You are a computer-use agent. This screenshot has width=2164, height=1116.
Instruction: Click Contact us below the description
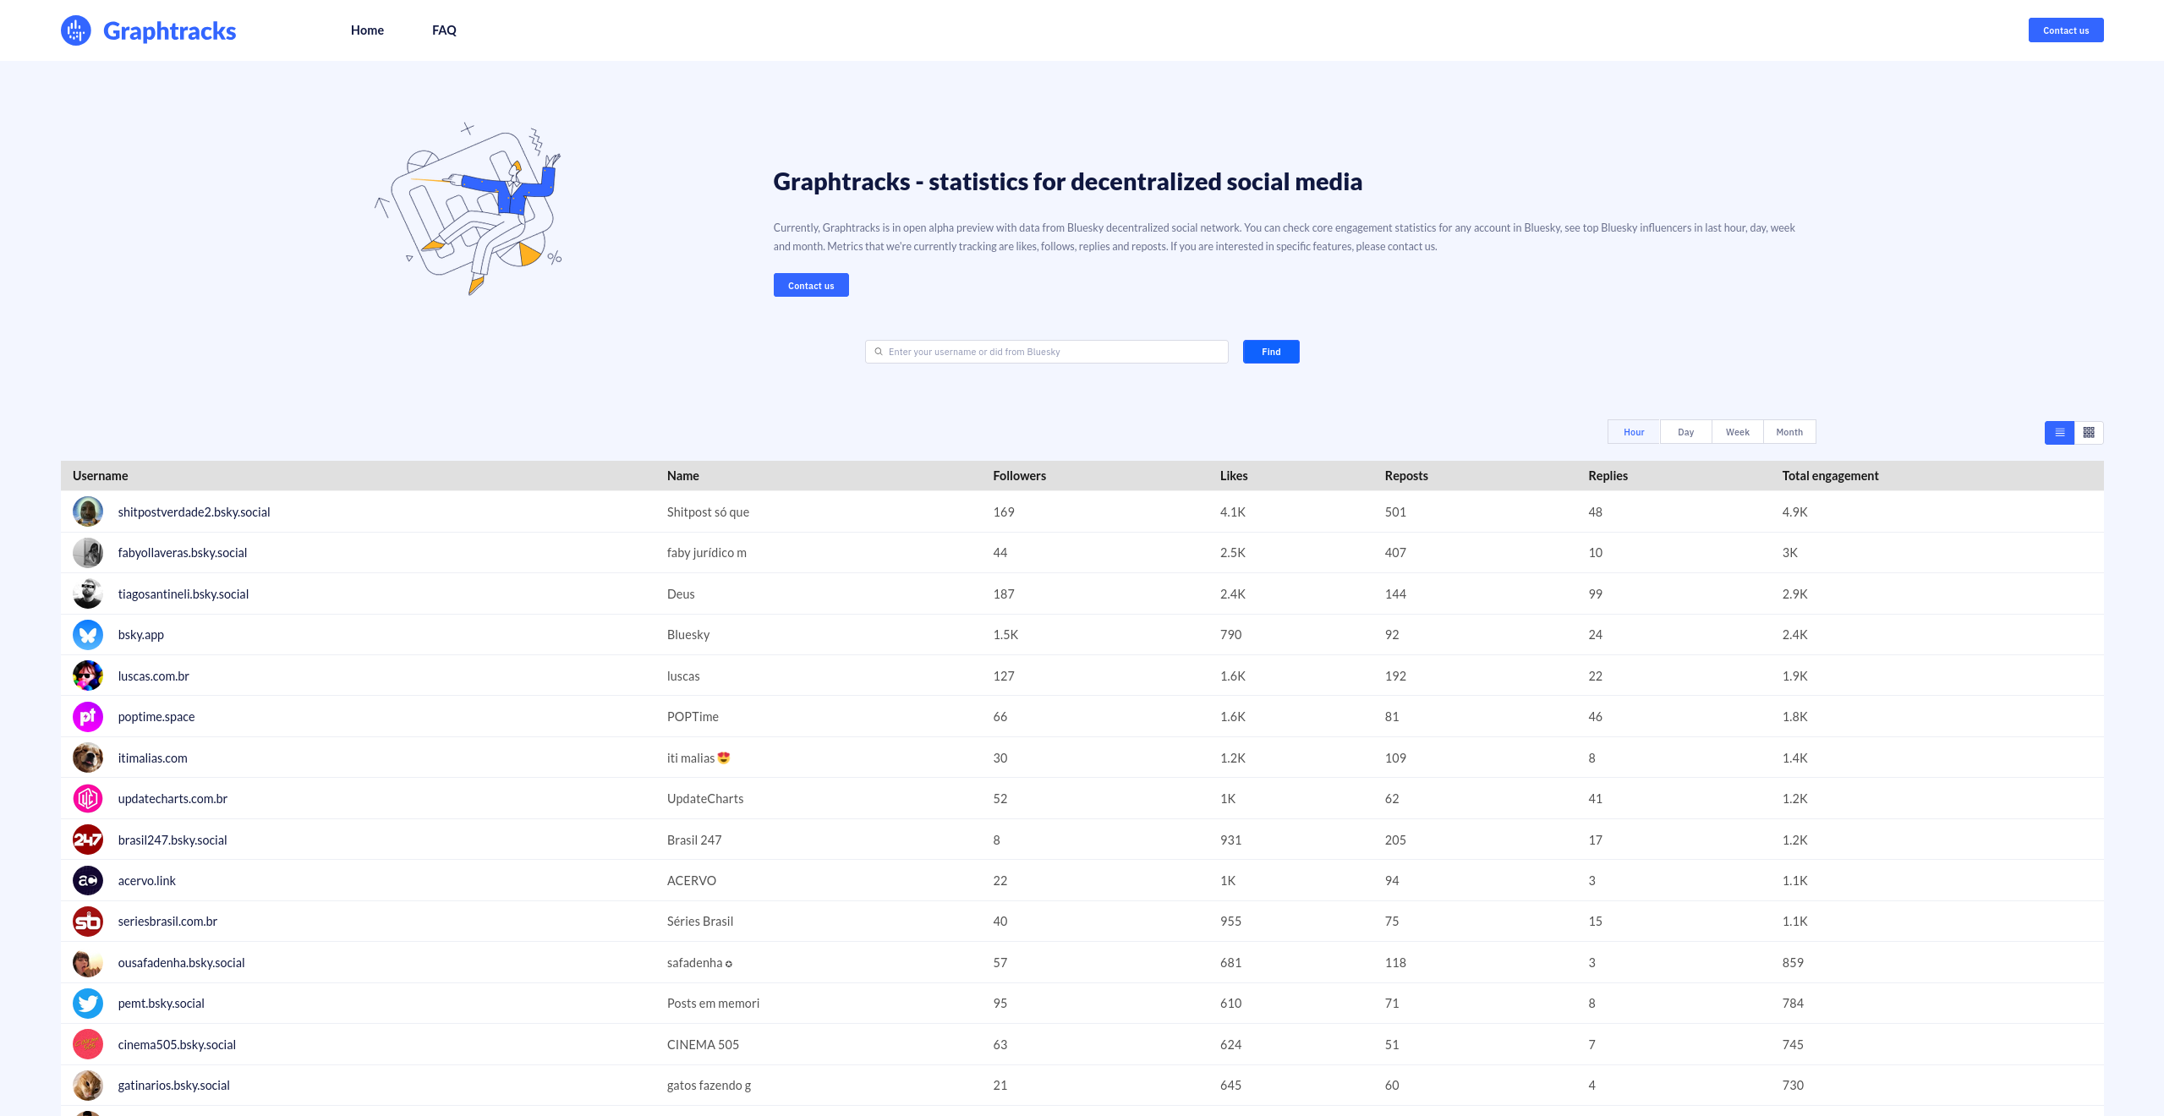811,286
